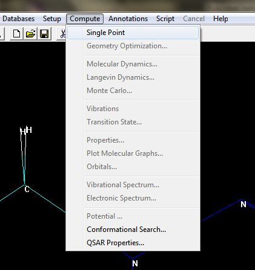This screenshot has width=255, height=270.
Task: Open the Databases menu
Action: (x=19, y=19)
